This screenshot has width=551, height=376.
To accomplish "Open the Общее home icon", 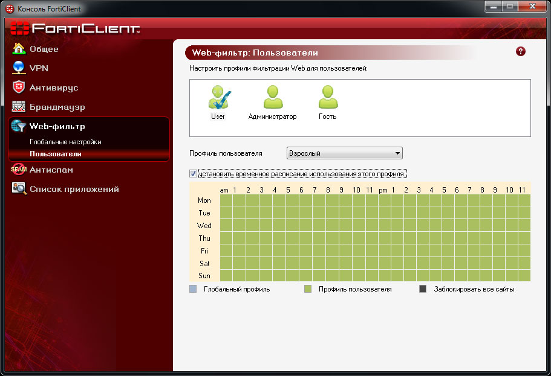I will click(19, 48).
